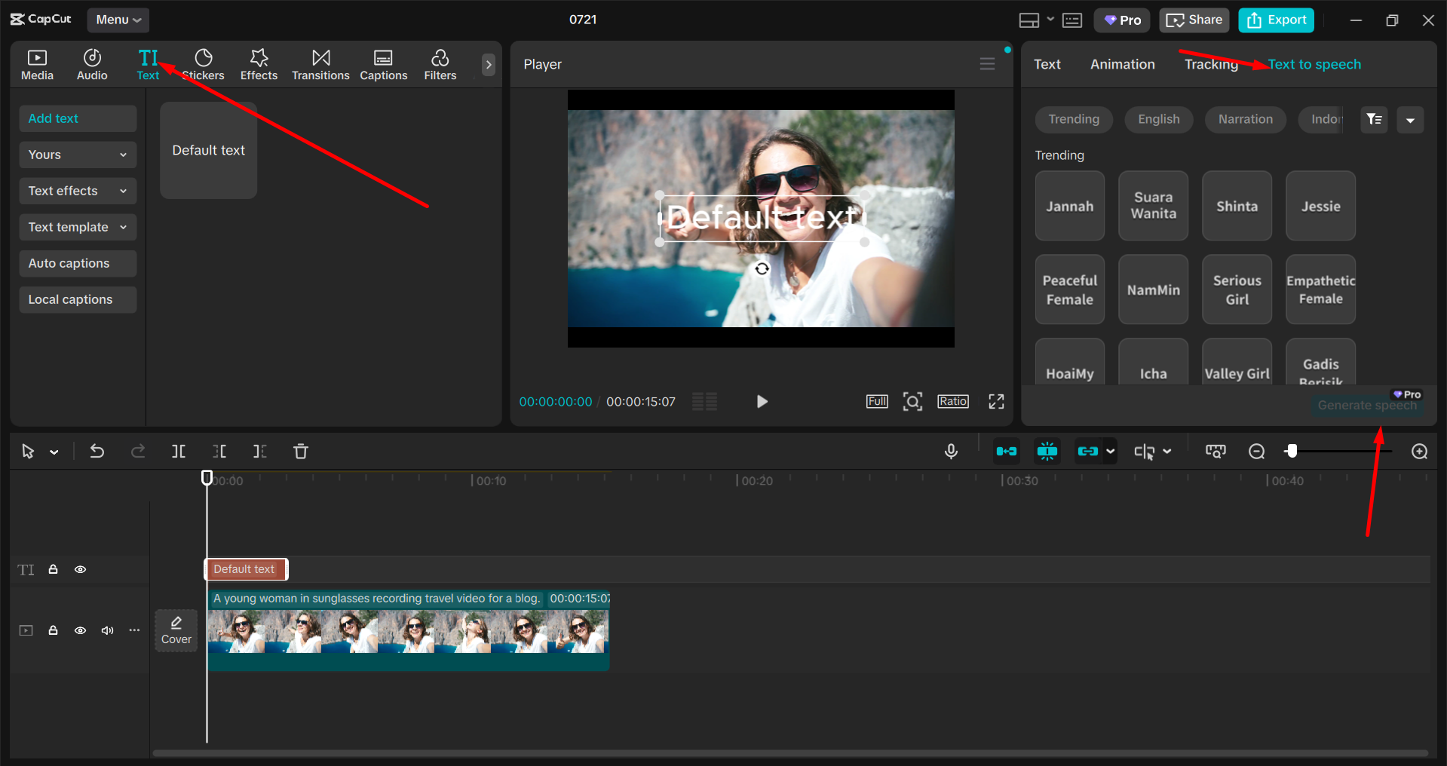
Task: Expand the Text template dropdown
Action: tap(78, 228)
